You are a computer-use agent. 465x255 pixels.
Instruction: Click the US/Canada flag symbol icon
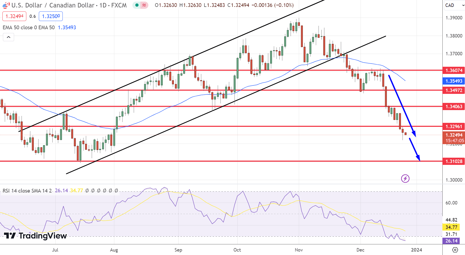pyautogui.click(x=6, y=5)
